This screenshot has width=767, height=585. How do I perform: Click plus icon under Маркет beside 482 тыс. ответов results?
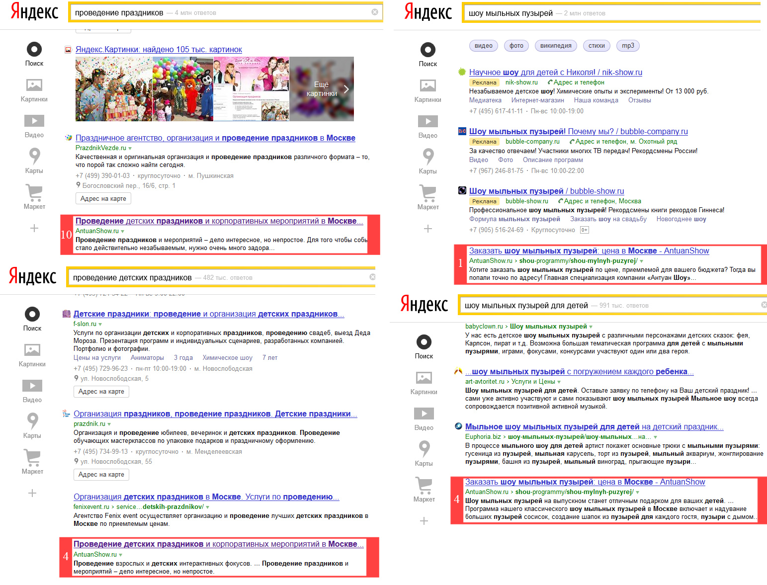(32, 493)
